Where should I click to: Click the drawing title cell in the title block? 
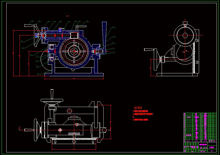pyautogui.click(x=203, y=144)
